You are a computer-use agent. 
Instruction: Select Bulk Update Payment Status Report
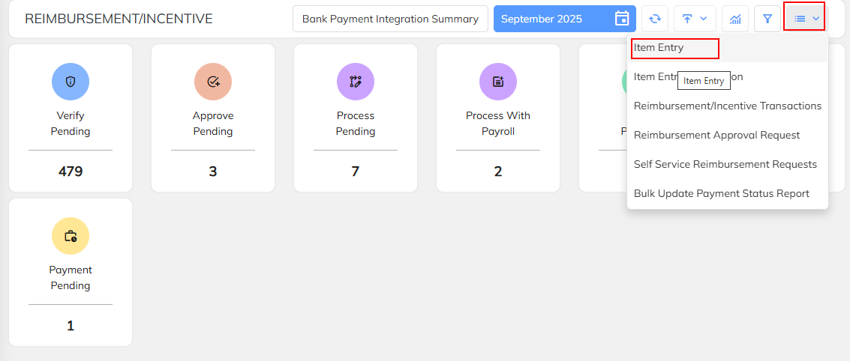click(721, 194)
